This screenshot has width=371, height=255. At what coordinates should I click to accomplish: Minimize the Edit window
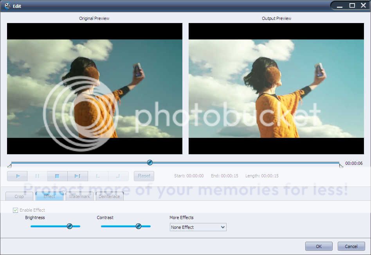tap(340, 6)
